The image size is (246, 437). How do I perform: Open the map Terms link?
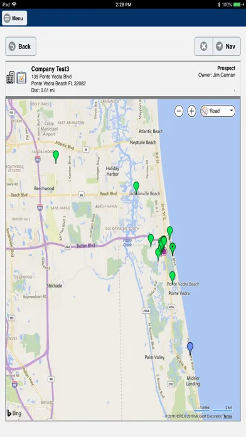228,416
